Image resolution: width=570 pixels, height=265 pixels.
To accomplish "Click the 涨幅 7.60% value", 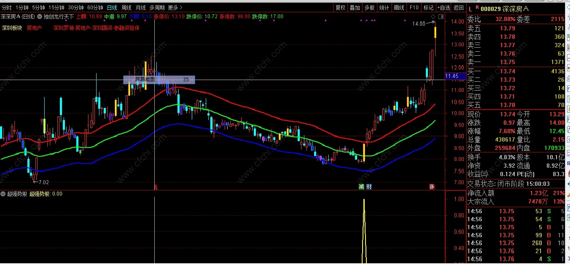I will coord(506,131).
